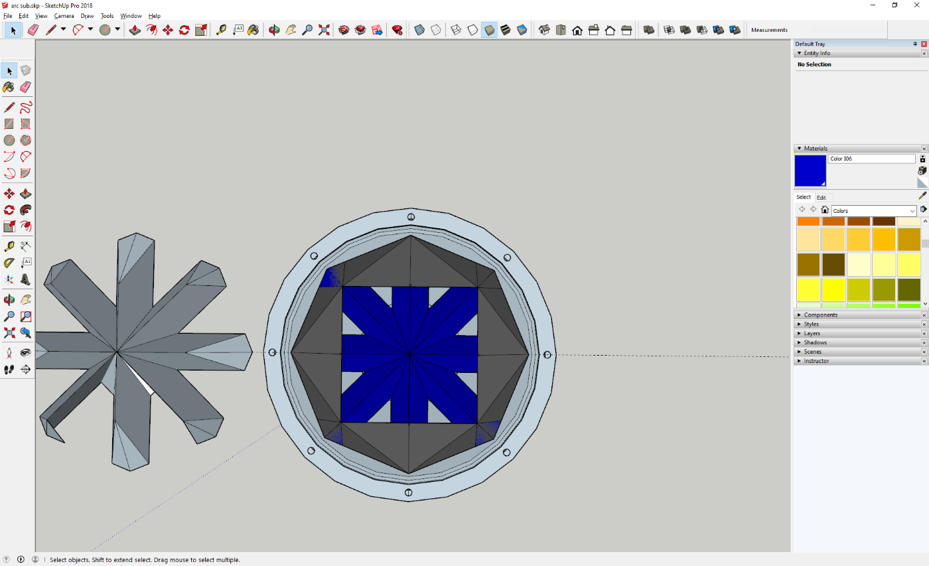The height and width of the screenshot is (566, 929).
Task: Click the home In Model materials button
Action: (x=824, y=210)
